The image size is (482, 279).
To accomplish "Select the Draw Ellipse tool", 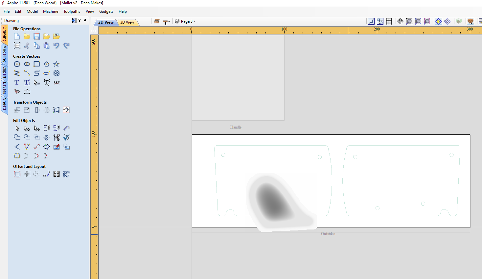I will (x=27, y=64).
